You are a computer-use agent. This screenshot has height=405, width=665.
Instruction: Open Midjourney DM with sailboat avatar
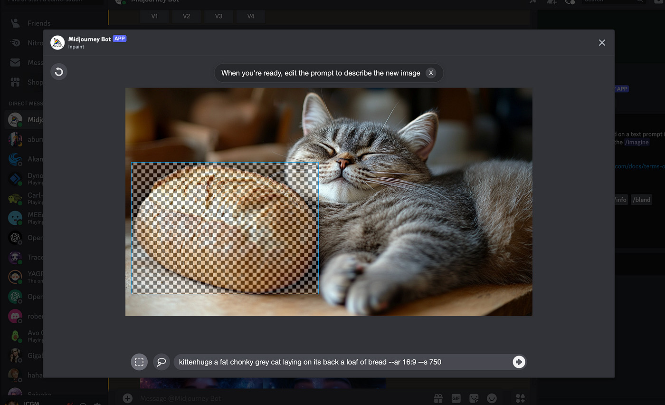coord(25,120)
